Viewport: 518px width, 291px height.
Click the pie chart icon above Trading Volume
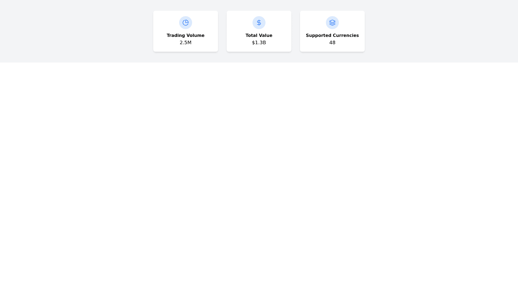[x=185, y=23]
